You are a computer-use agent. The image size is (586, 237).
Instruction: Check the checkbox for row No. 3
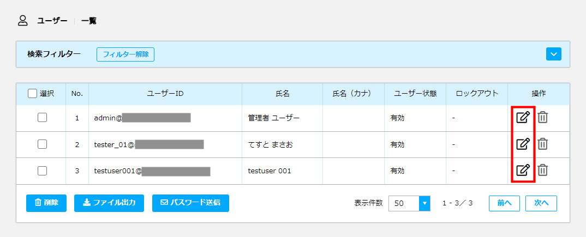[42, 171]
